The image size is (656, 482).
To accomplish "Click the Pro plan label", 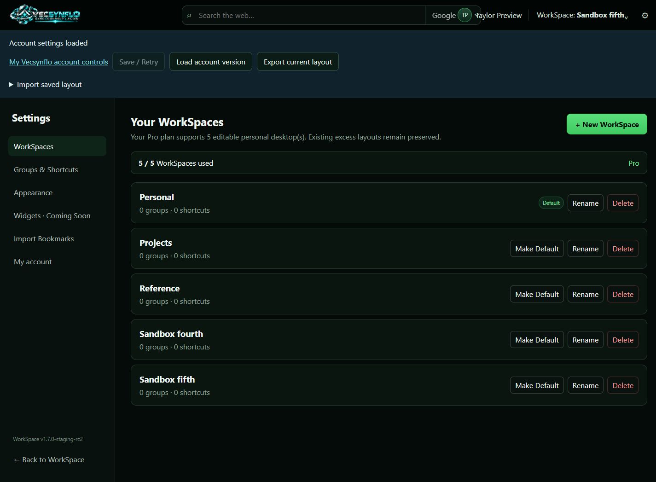I will (633, 163).
